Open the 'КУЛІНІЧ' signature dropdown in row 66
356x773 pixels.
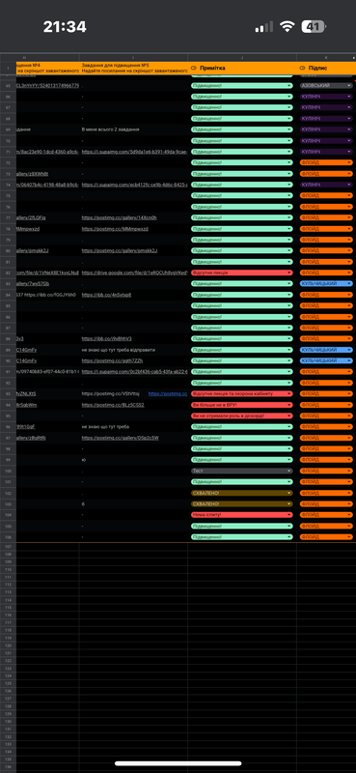(x=326, y=97)
